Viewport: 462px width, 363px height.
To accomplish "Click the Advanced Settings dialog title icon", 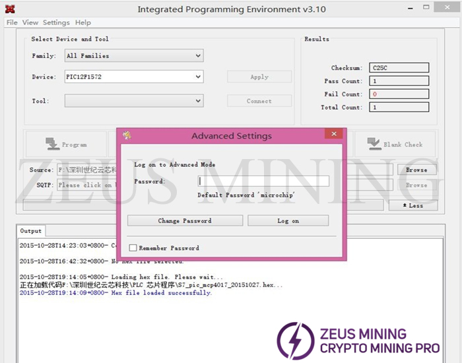I will click(127, 135).
